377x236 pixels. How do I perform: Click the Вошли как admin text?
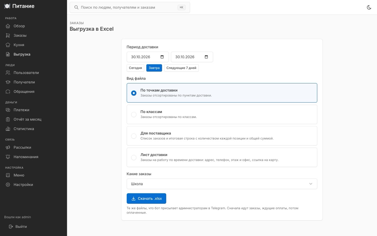[x=17, y=217]
